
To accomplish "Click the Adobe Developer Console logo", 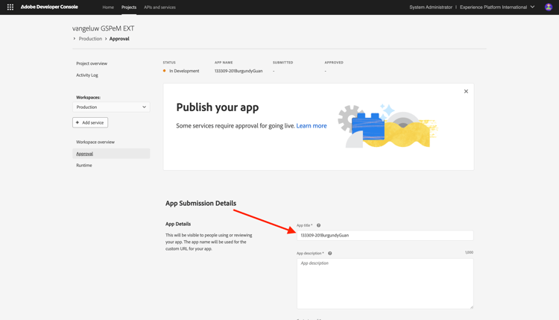I will [49, 7].
